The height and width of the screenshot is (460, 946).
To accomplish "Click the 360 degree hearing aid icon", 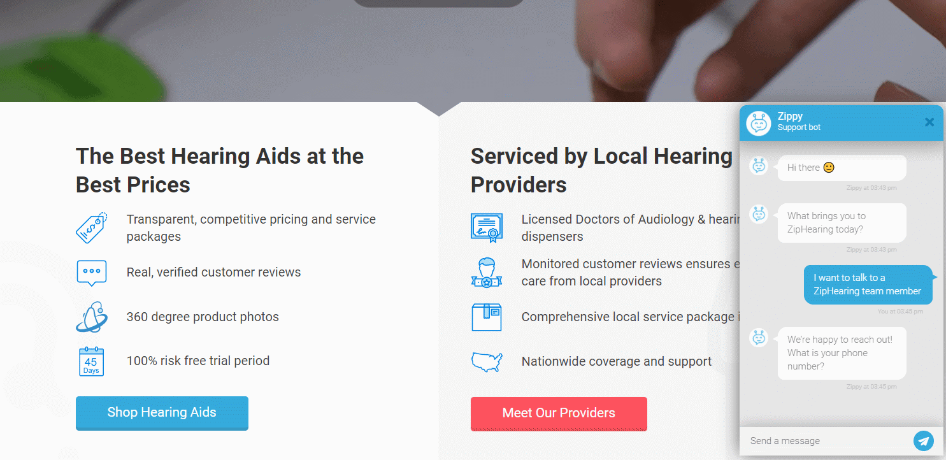I will [x=91, y=317].
